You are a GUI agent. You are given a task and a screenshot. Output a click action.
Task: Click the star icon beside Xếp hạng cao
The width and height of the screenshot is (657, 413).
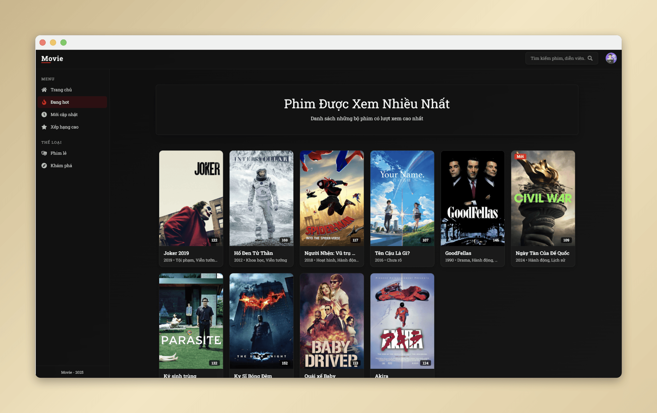coord(44,127)
